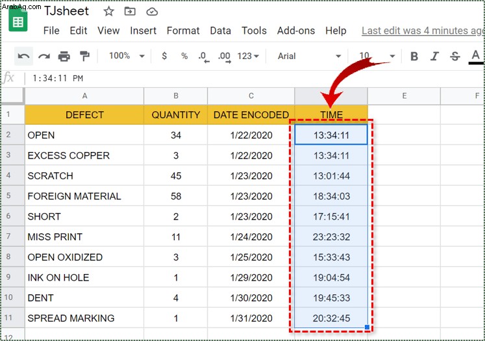Click the move to folder icon
This screenshot has width=485, height=341.
coord(130,12)
